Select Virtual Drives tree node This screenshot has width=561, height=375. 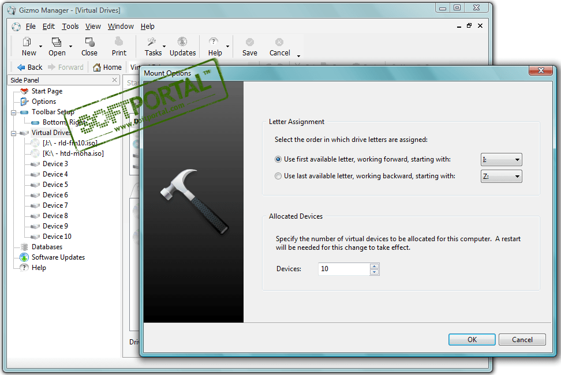(51, 133)
